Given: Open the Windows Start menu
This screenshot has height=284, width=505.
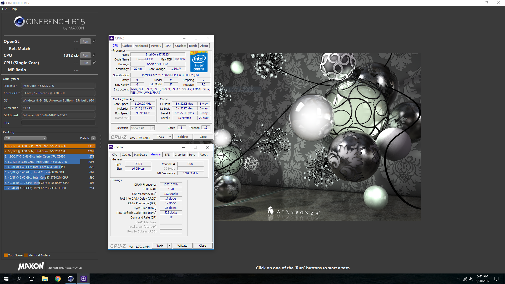Looking at the screenshot, I should pos(6,279).
